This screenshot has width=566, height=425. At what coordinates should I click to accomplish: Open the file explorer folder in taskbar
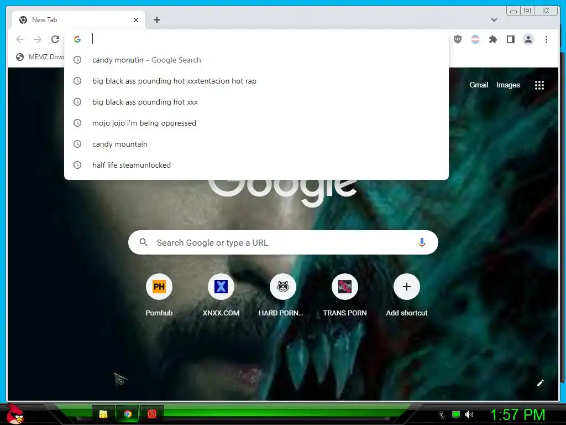tap(103, 414)
